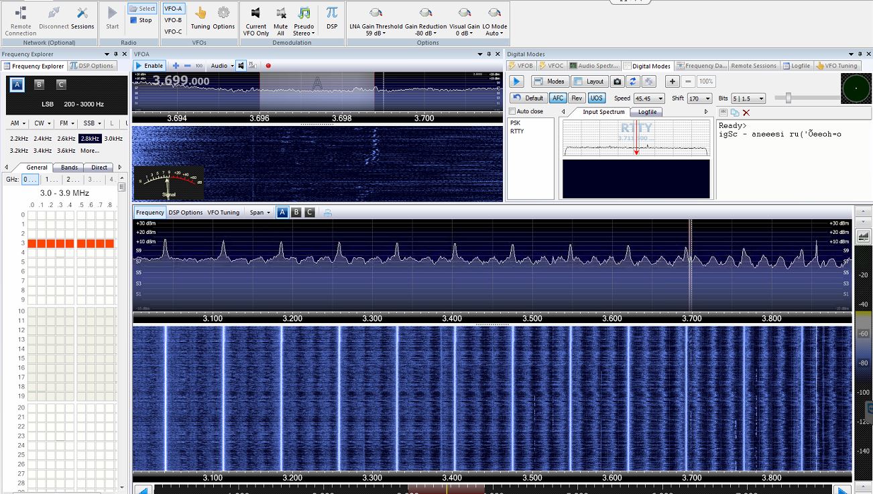Toggle the AFC button
873x494 pixels.
(x=558, y=98)
